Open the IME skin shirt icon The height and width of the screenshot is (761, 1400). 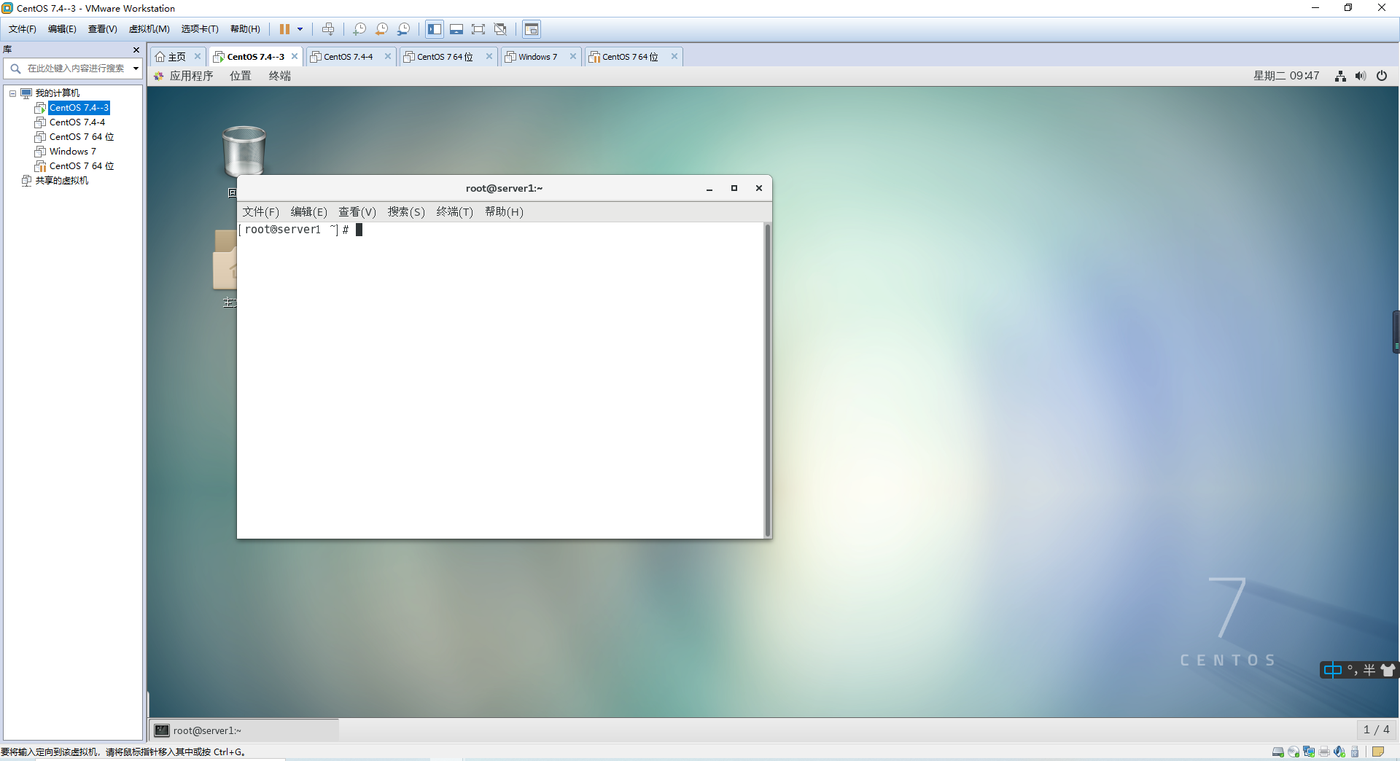1388,670
